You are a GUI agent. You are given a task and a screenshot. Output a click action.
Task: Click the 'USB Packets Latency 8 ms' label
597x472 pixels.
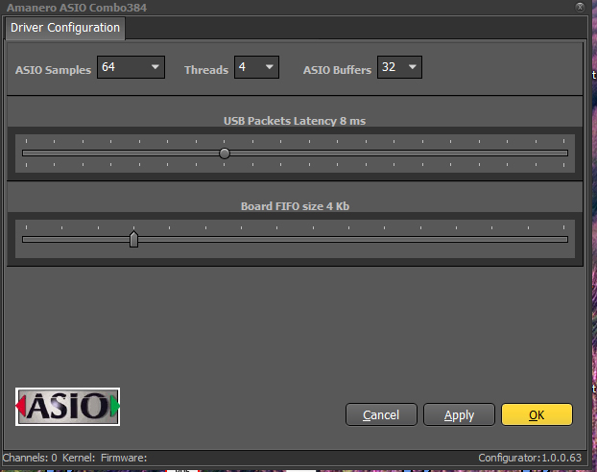coord(295,121)
